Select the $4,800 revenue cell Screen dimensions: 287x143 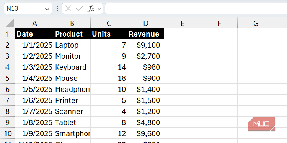(146, 122)
